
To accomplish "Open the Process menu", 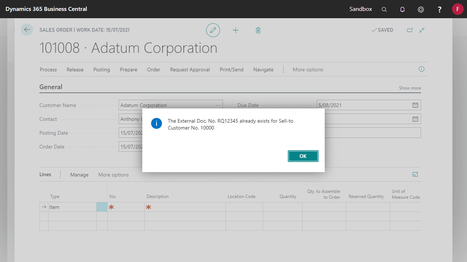I will pos(48,70).
